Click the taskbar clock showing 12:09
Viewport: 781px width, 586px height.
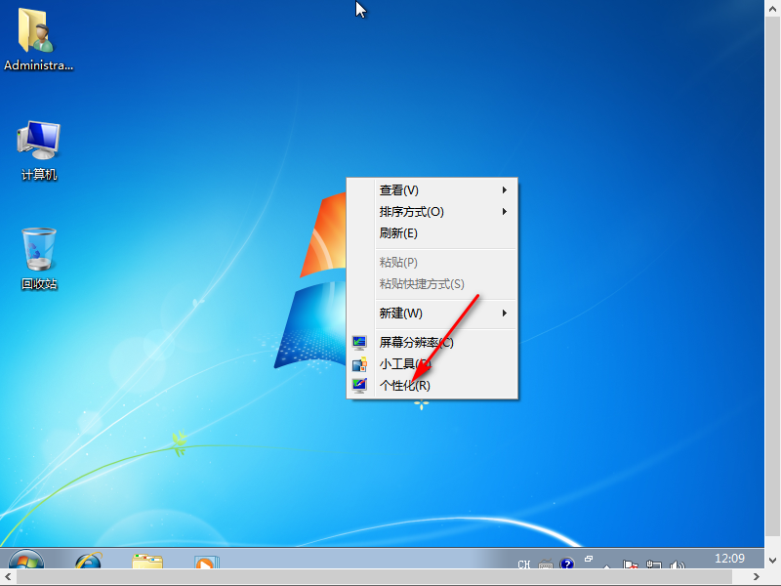tap(729, 559)
